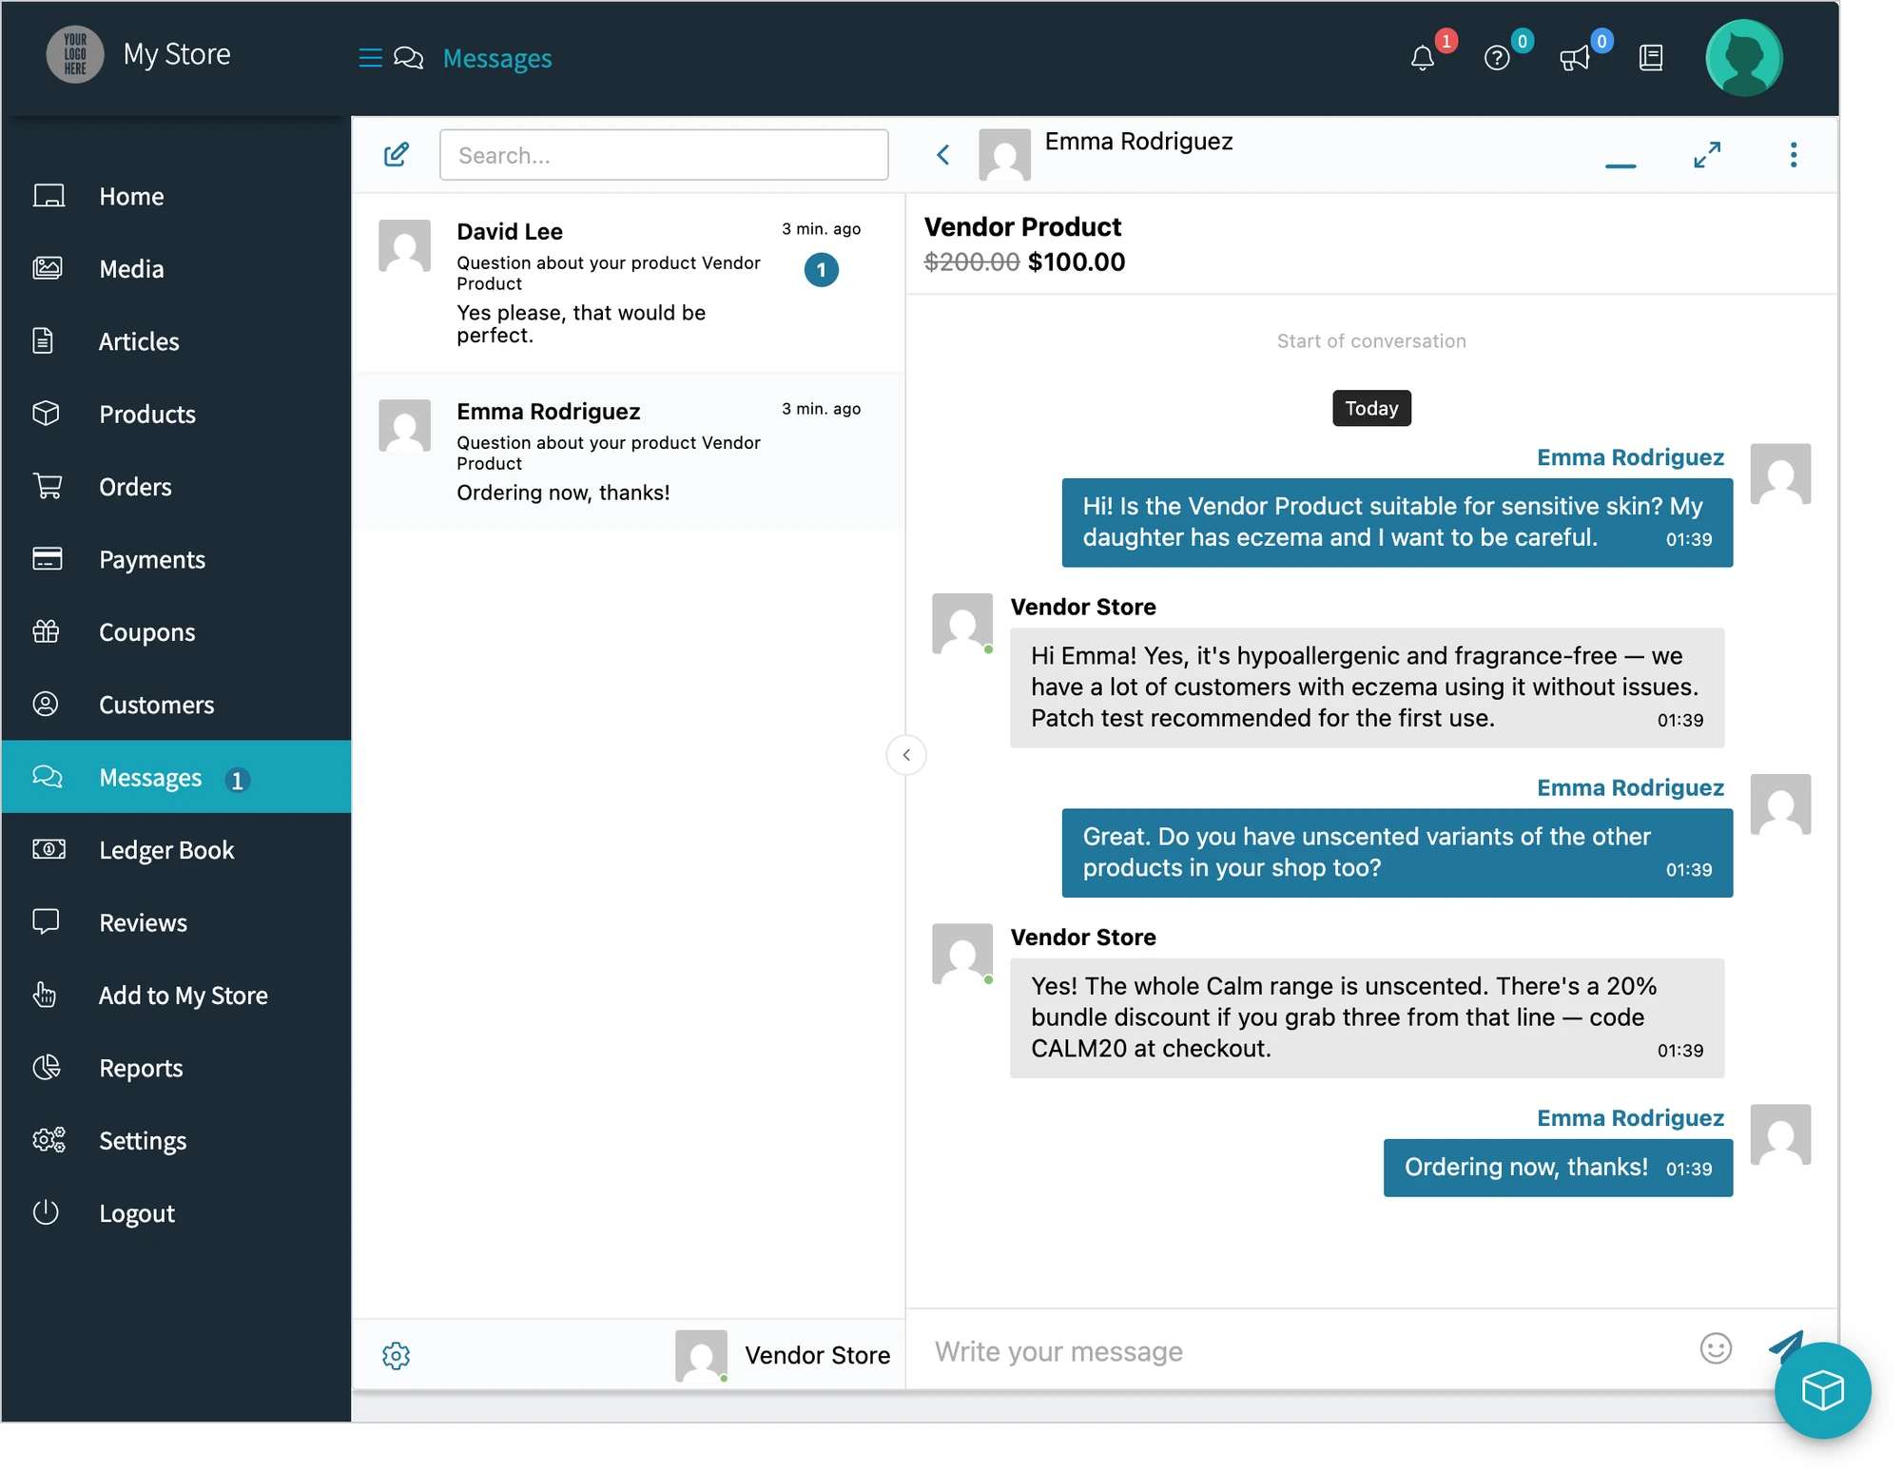Open the emoji picker
Screen dimensions: 1902x1471
1716,1347
